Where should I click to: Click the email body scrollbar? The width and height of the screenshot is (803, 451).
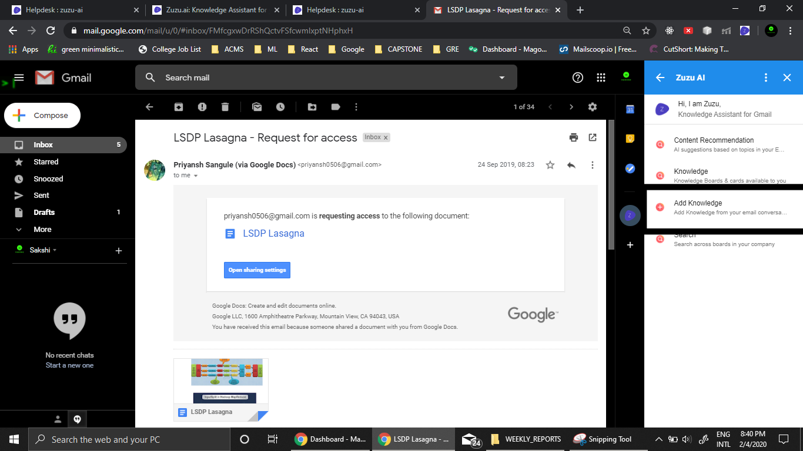click(611, 184)
